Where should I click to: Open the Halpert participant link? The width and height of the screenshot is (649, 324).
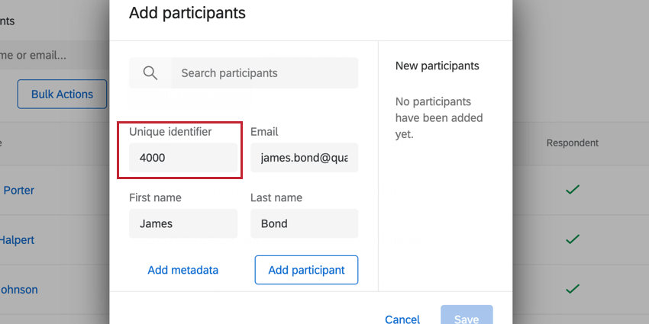[x=19, y=239]
